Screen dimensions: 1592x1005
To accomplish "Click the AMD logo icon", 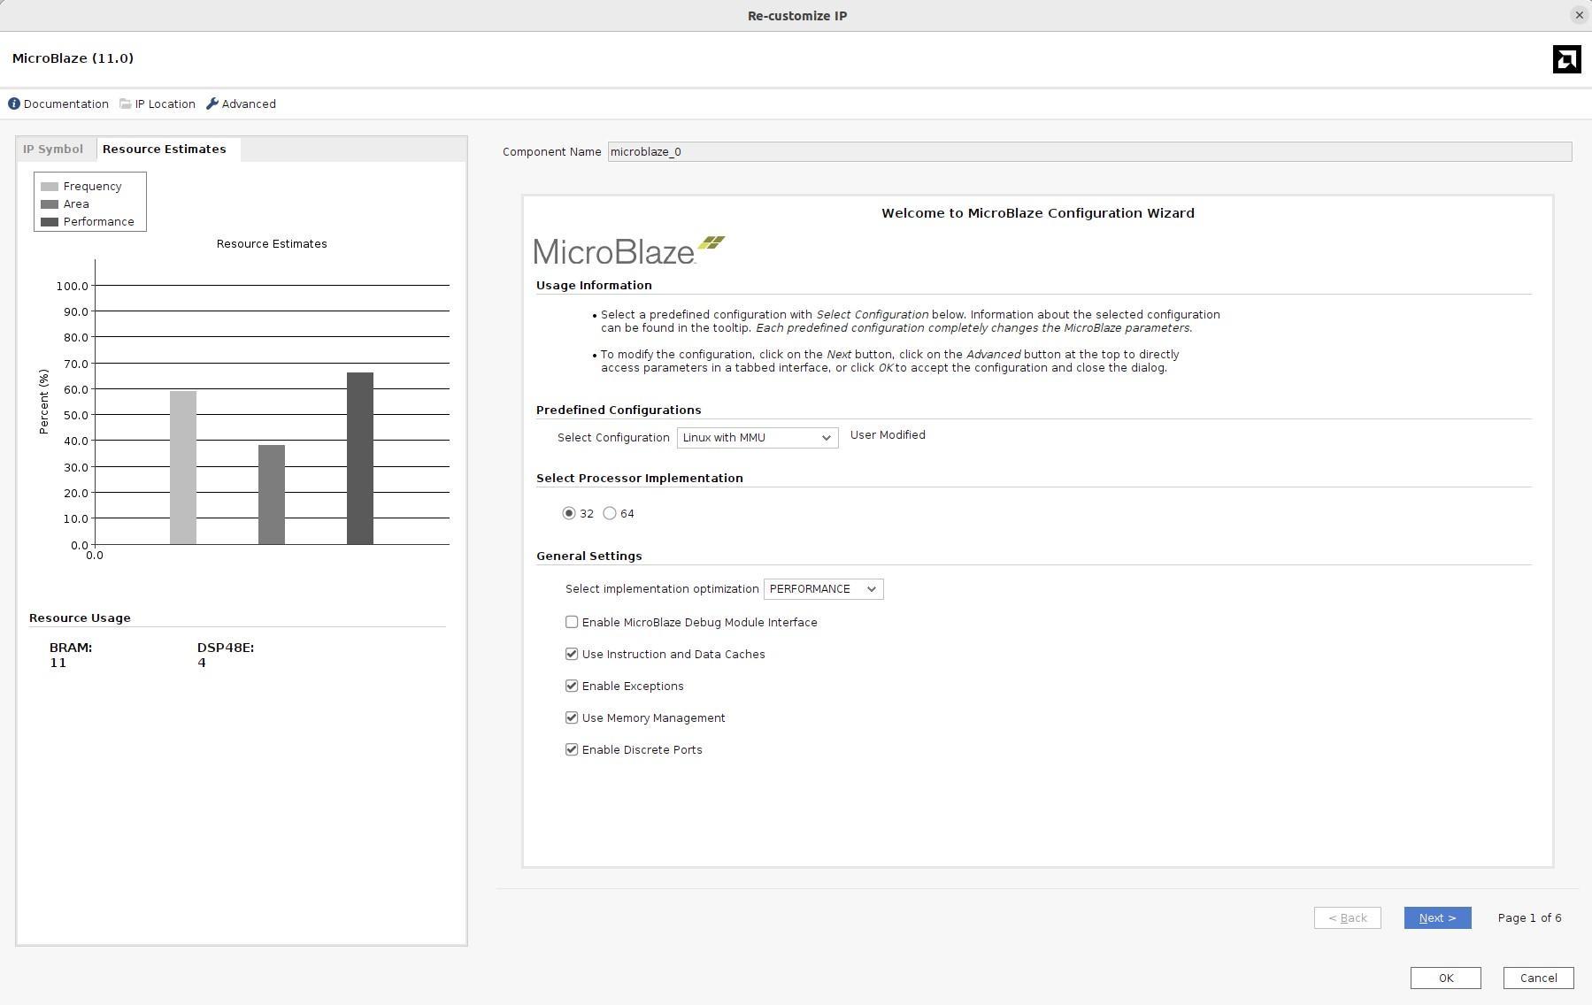I will (1566, 59).
